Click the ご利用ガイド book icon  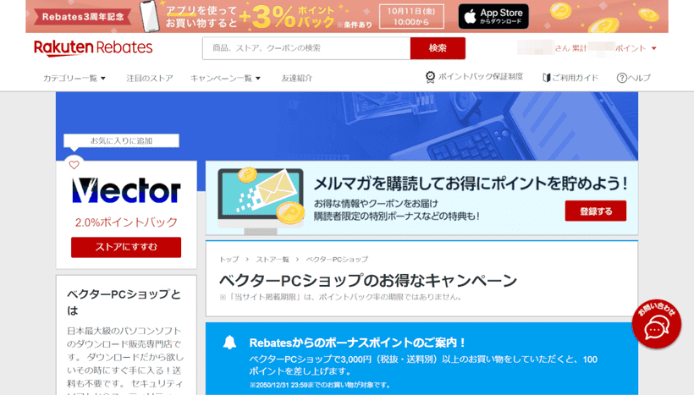pos(546,78)
